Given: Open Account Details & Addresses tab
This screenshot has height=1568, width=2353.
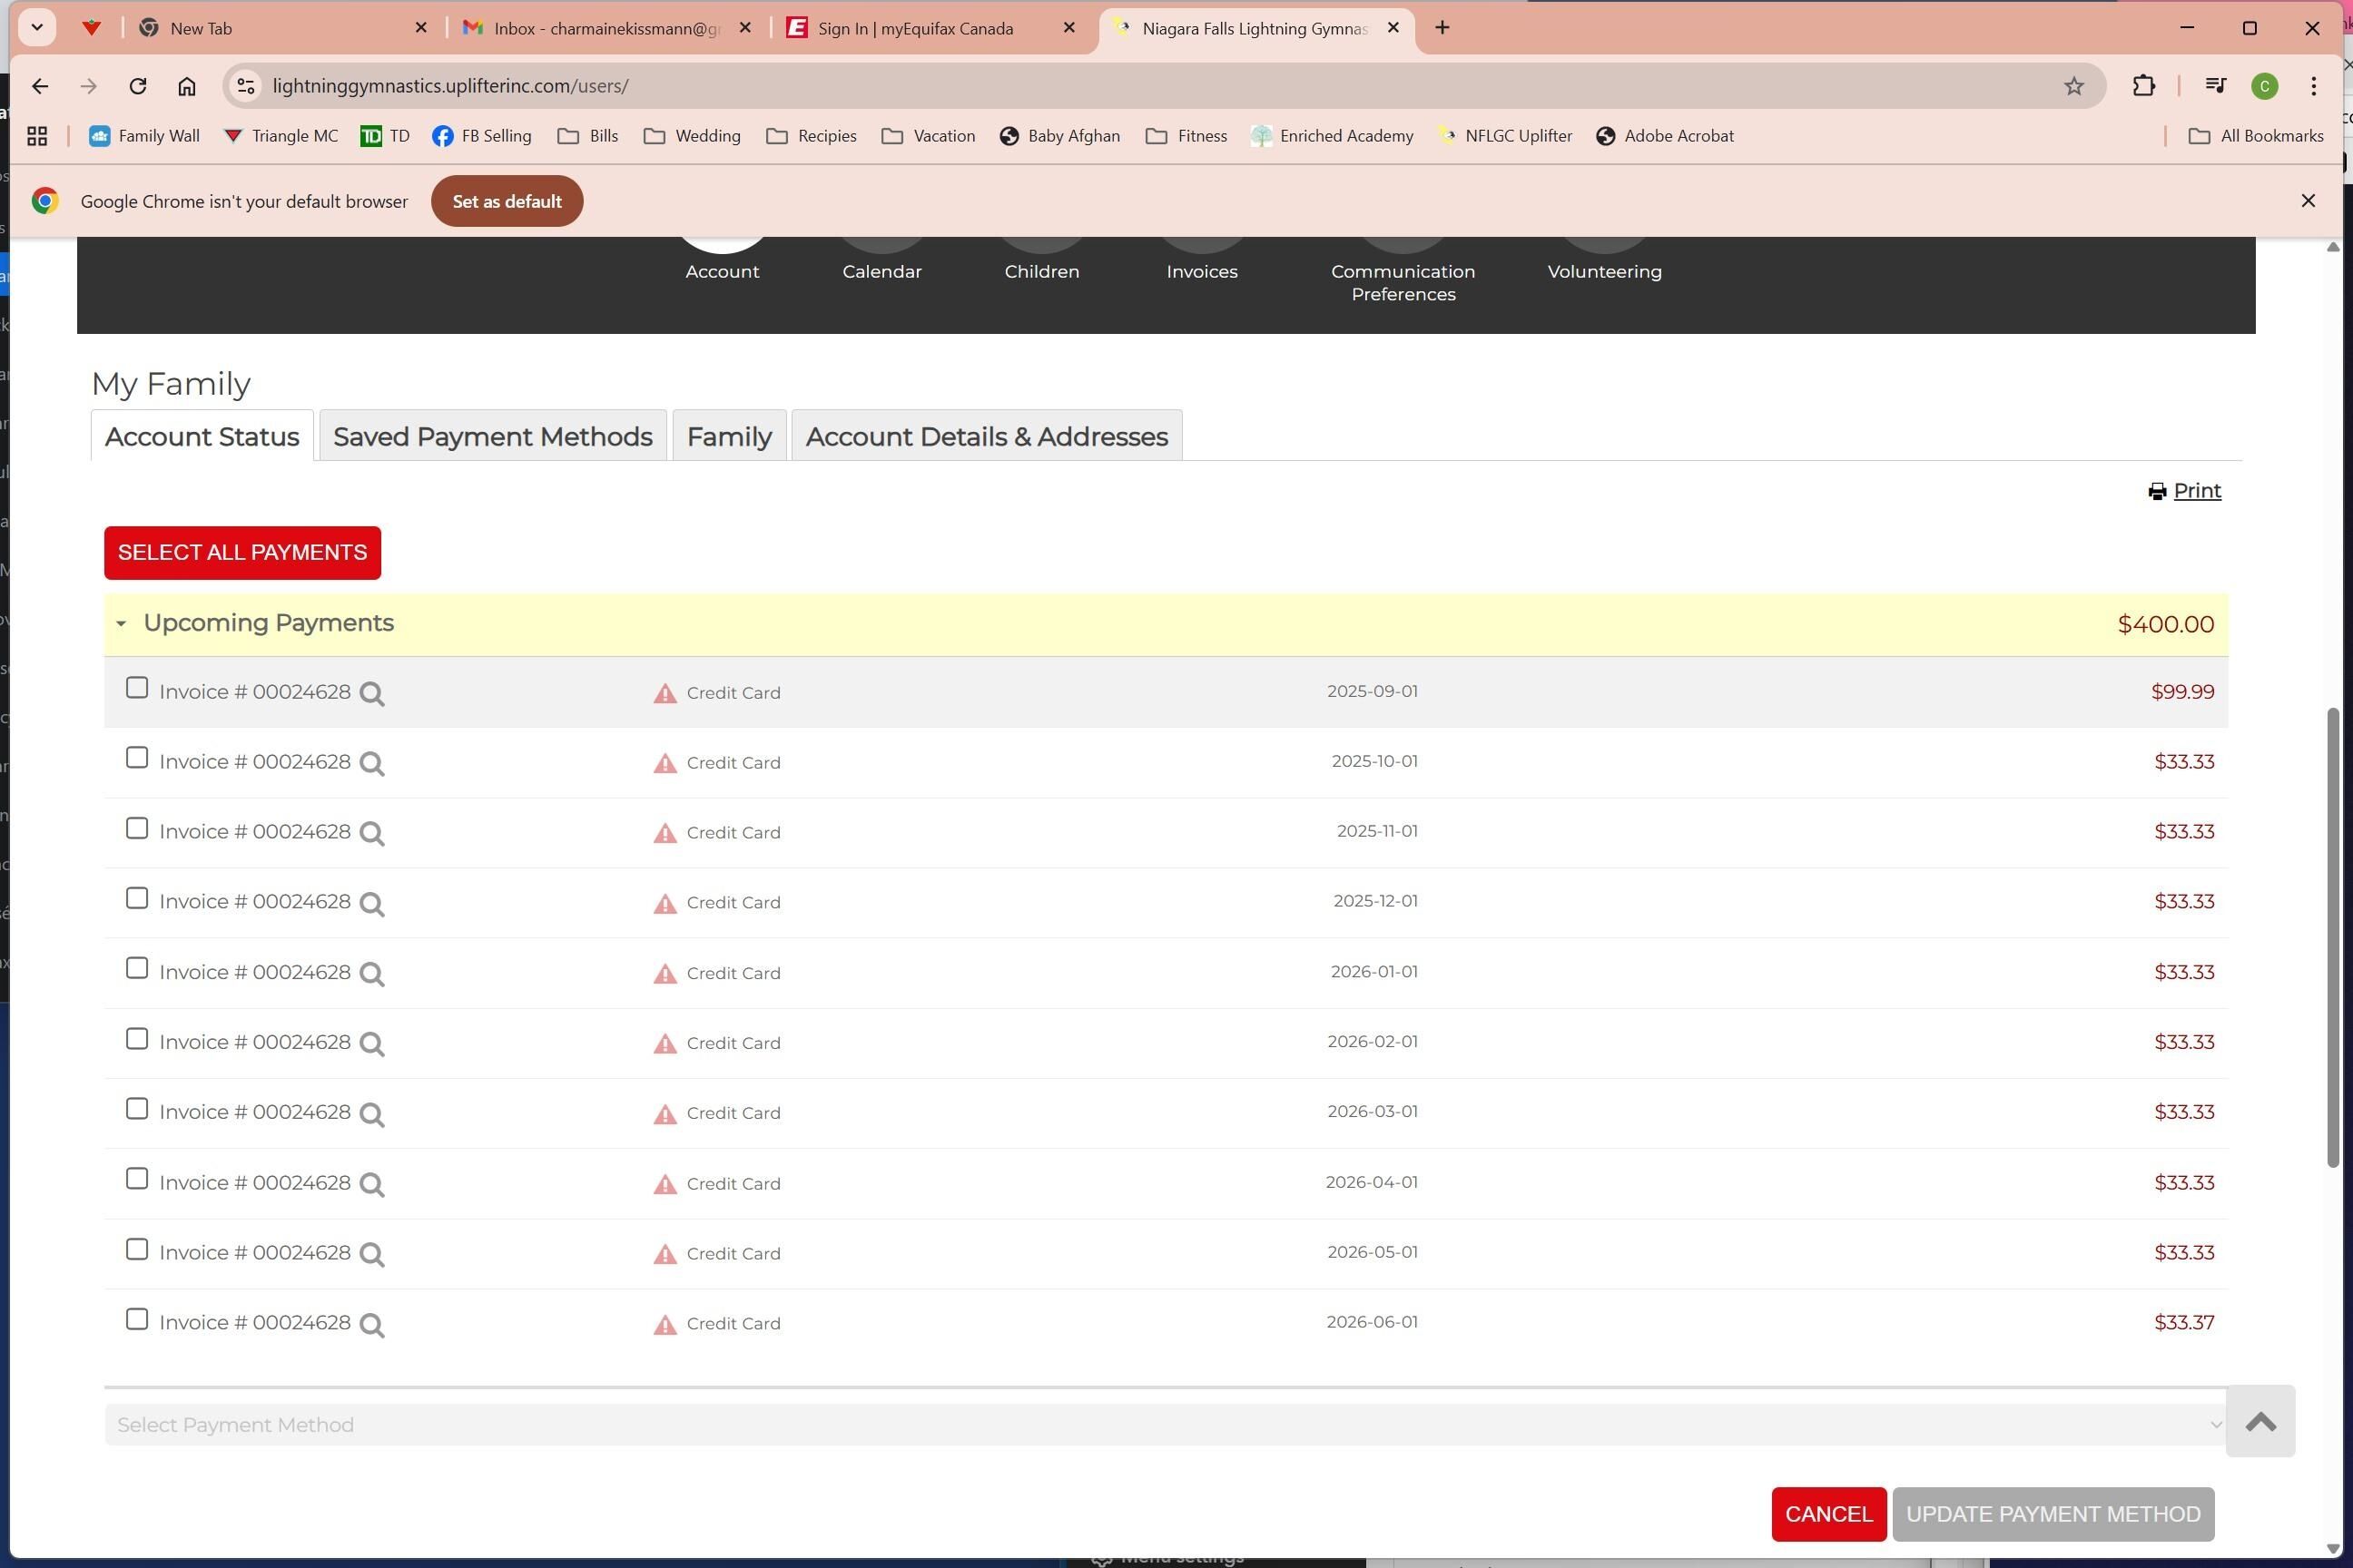Looking at the screenshot, I should (x=987, y=437).
